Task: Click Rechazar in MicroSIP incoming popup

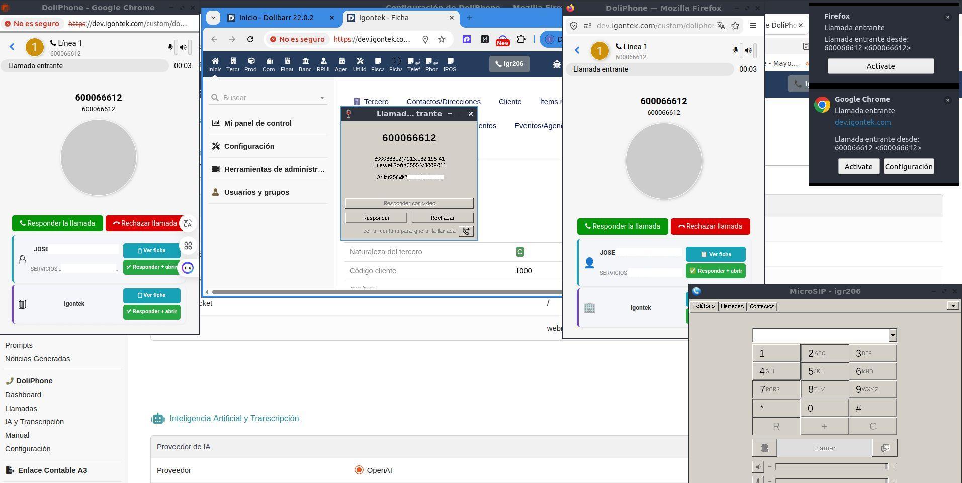Action: (x=443, y=218)
